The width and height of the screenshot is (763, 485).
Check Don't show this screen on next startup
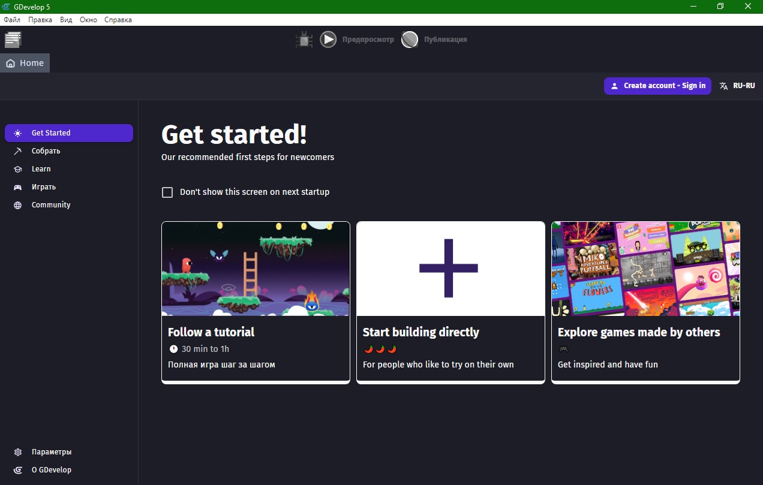pos(167,192)
